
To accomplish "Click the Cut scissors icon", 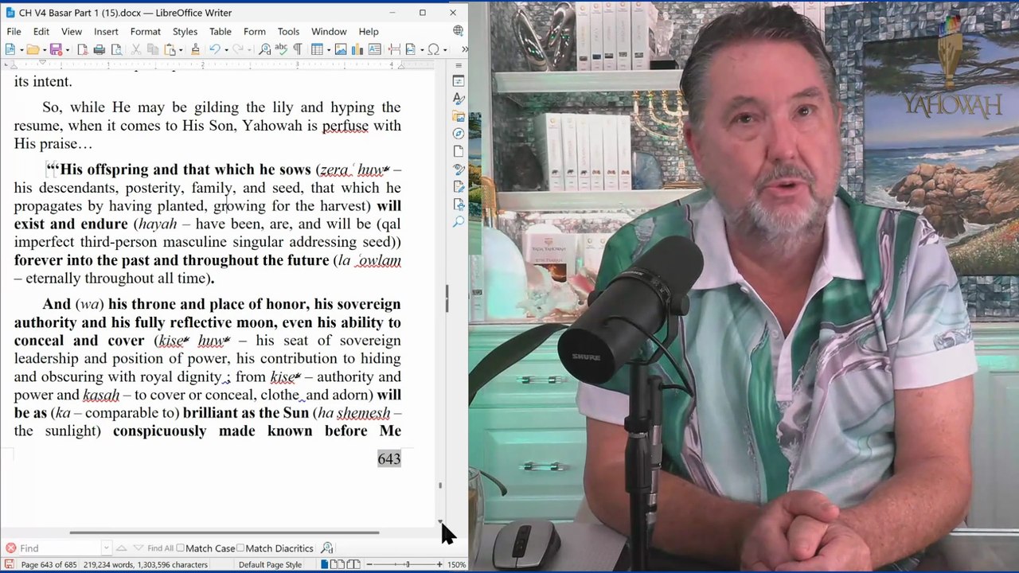I will click(x=136, y=49).
